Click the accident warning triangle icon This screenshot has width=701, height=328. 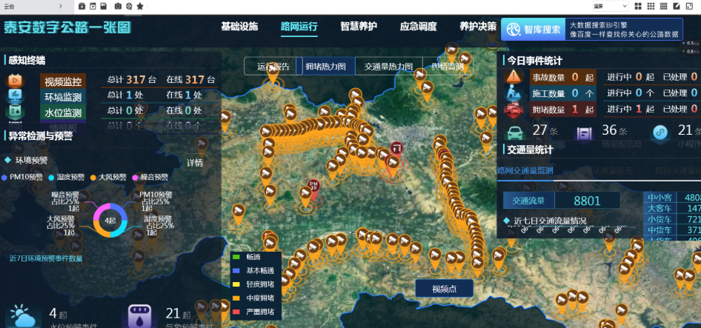pyautogui.click(x=514, y=76)
